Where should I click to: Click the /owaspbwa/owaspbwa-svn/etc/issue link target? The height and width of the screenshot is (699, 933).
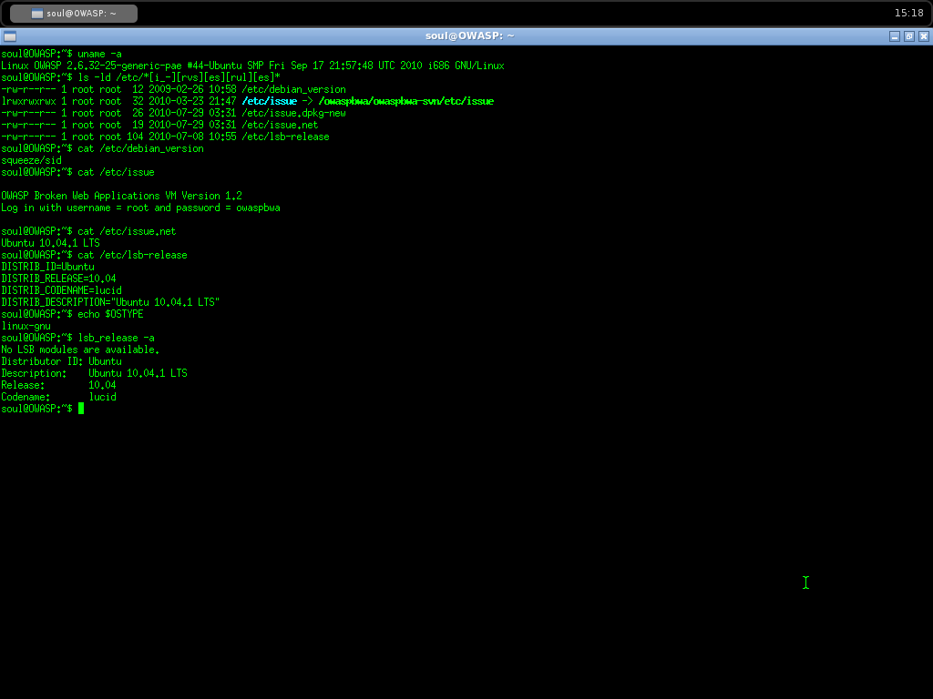click(405, 101)
